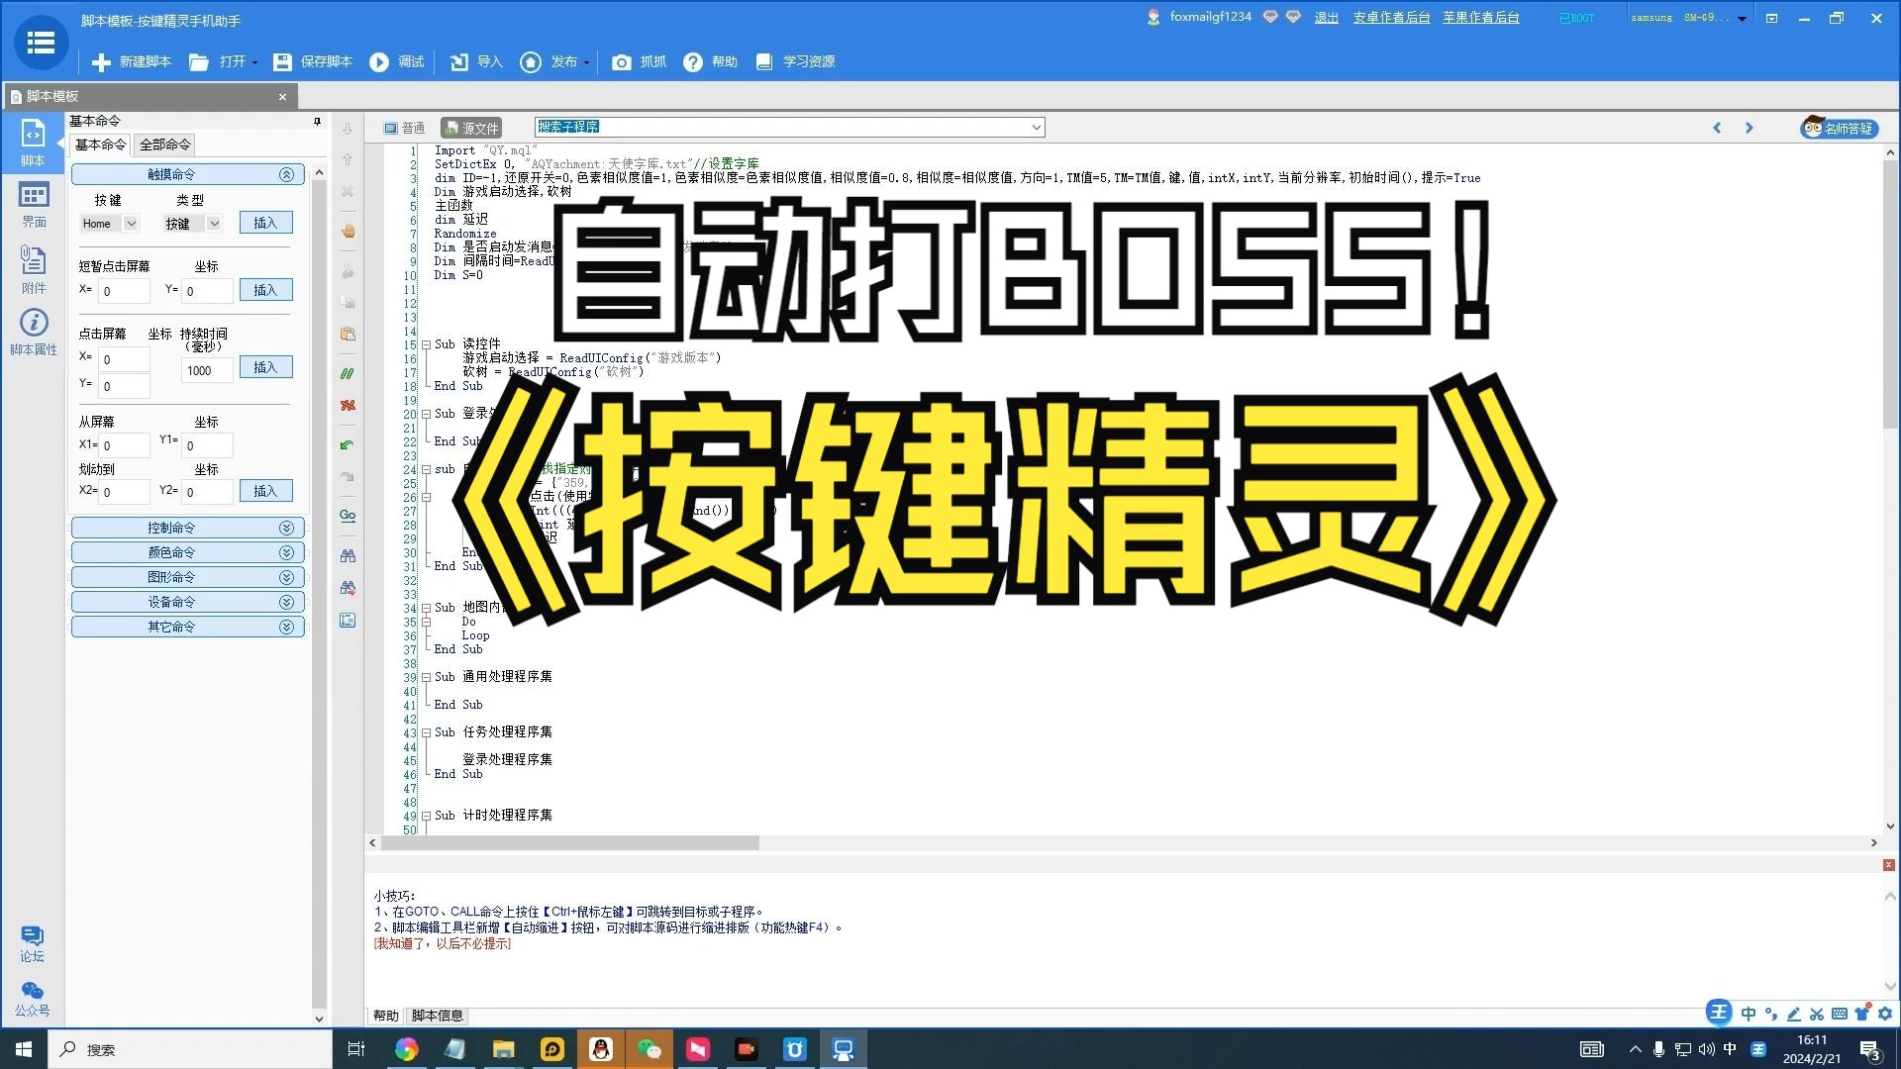Viewport: 1901px width, 1069px height.
Task: Select the 界面 interface sidebar icon
Action: click(33, 205)
